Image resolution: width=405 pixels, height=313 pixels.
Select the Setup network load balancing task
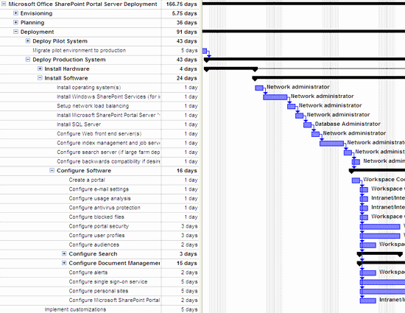(93, 106)
